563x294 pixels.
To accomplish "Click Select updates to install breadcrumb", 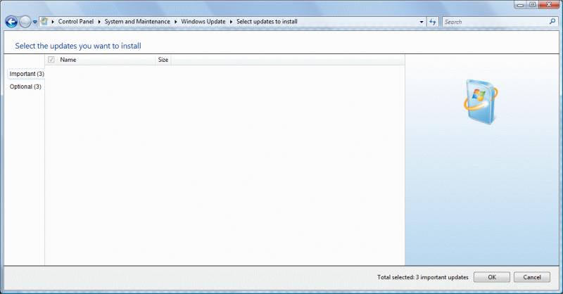I will [267, 22].
